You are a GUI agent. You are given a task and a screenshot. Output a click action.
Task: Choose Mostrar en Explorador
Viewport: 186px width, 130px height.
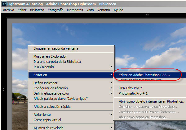(x=71, y=56)
